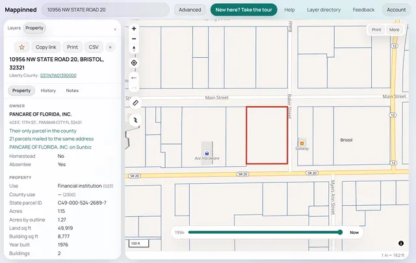The width and height of the screenshot is (416, 263).
Task: Click state parcel ID C49-000-524-2689-7
Action: pos(82,203)
